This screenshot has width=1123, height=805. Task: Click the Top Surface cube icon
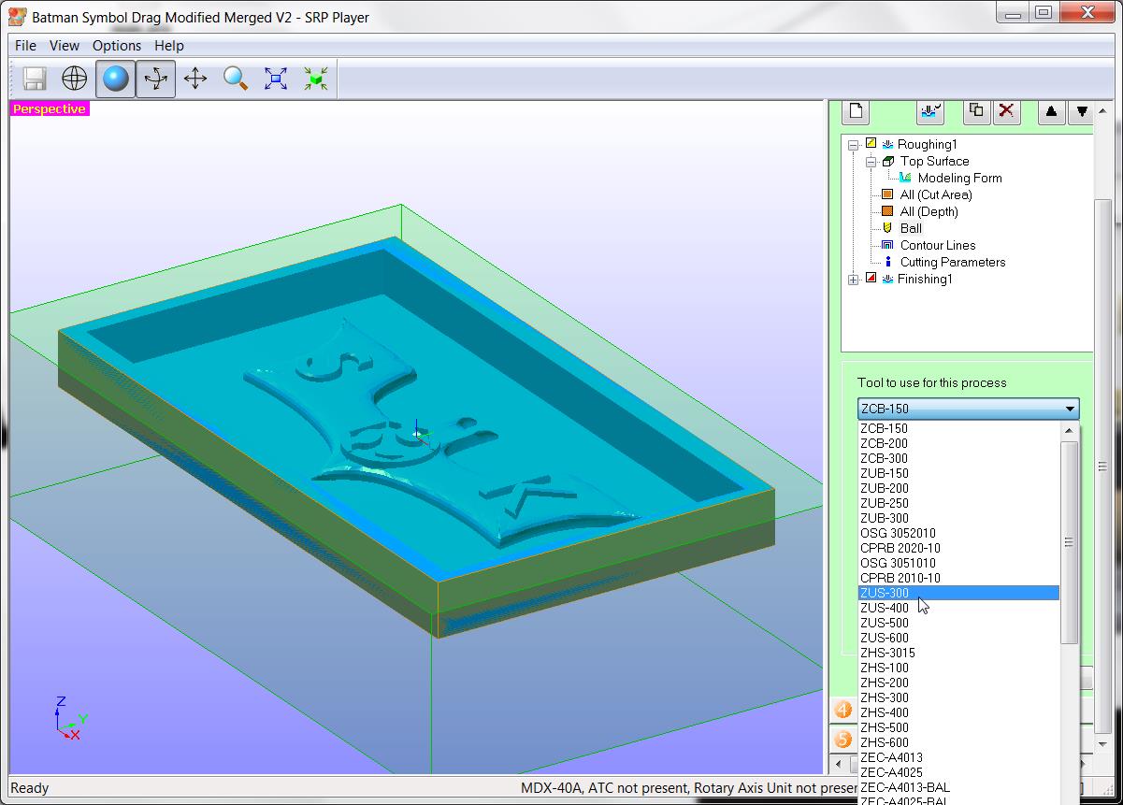[x=888, y=161]
